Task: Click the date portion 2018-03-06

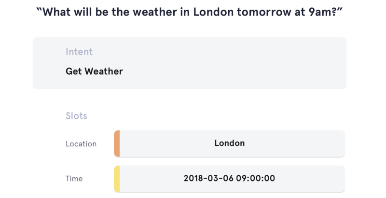Action: (x=208, y=178)
